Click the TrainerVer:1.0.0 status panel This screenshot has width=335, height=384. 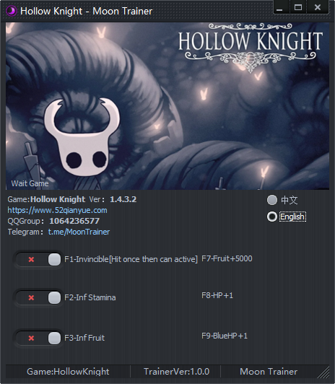176,372
